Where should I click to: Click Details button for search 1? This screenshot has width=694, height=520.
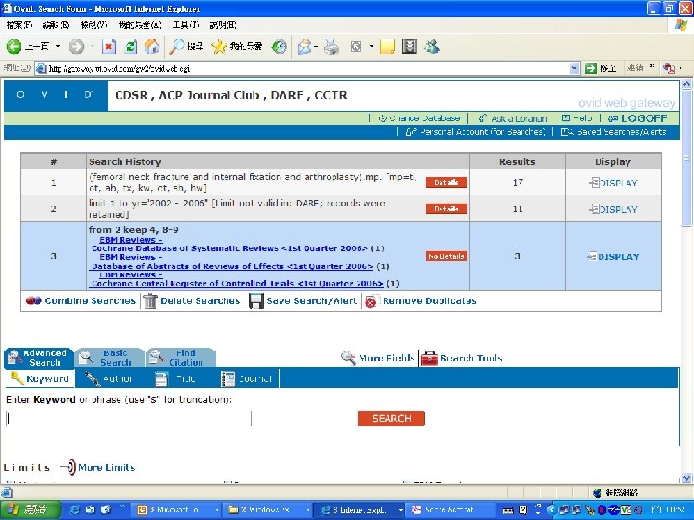(x=446, y=182)
